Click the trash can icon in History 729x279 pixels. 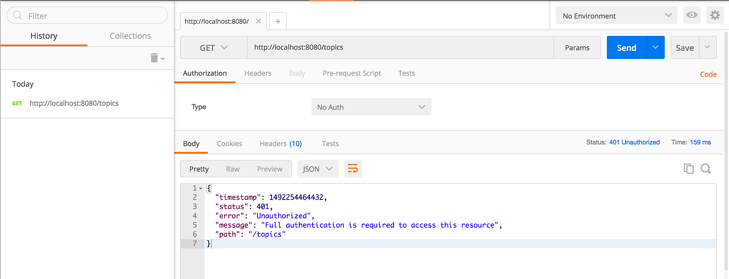[x=154, y=58]
